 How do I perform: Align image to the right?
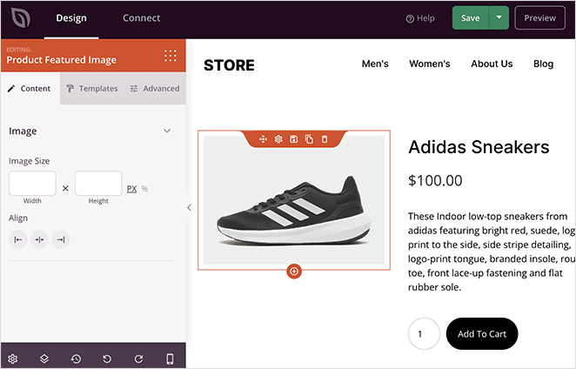[61, 239]
